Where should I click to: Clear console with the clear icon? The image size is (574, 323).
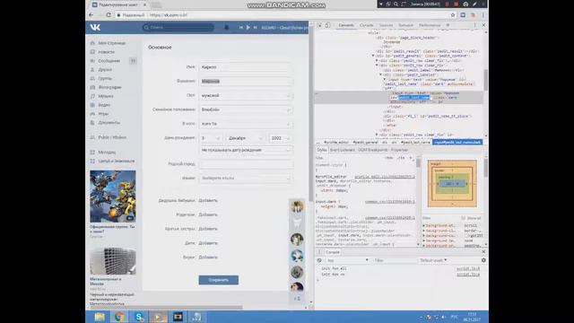pos(319,260)
